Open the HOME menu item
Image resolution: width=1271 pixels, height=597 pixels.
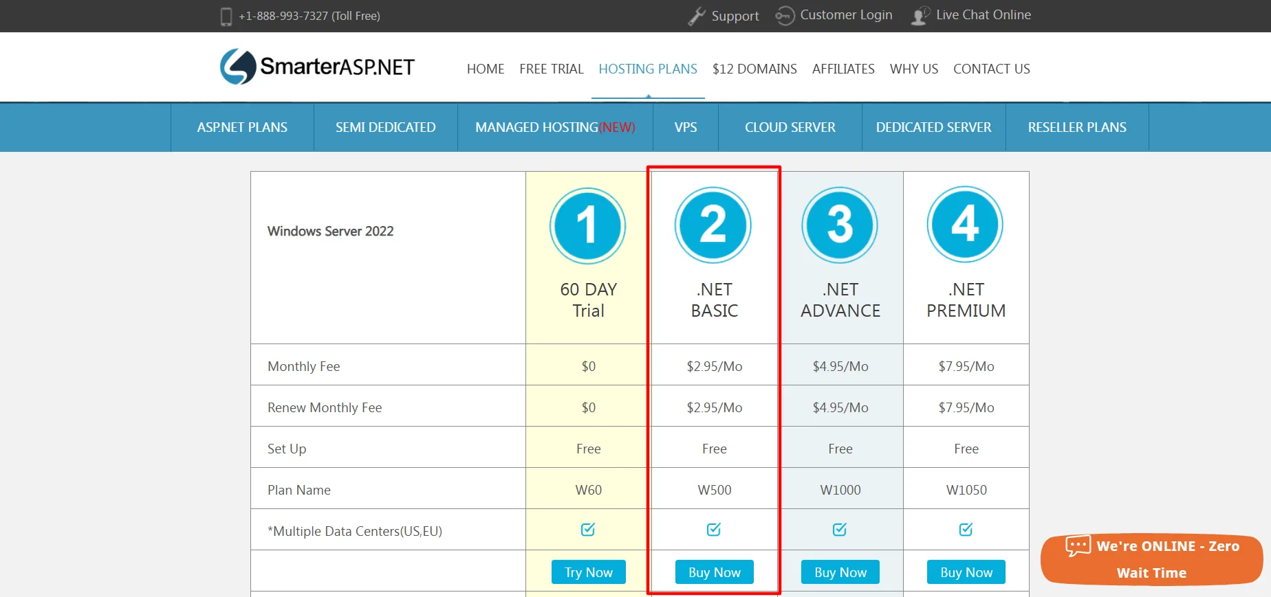(x=486, y=69)
